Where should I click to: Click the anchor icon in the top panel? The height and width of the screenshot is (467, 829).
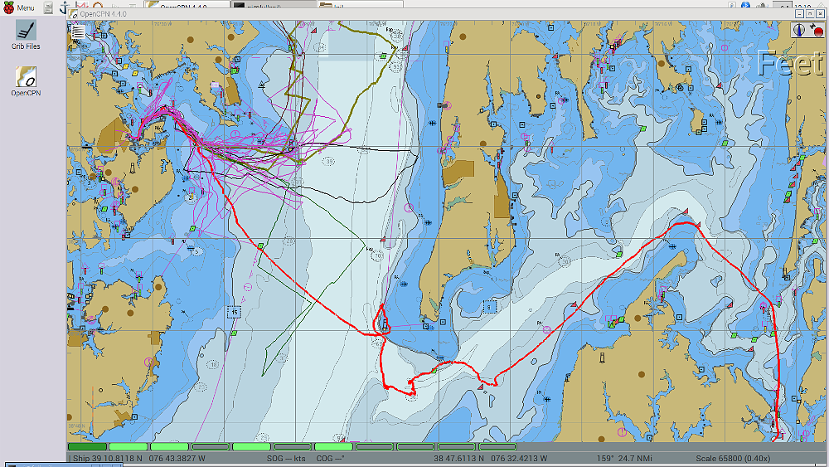tap(63, 7)
